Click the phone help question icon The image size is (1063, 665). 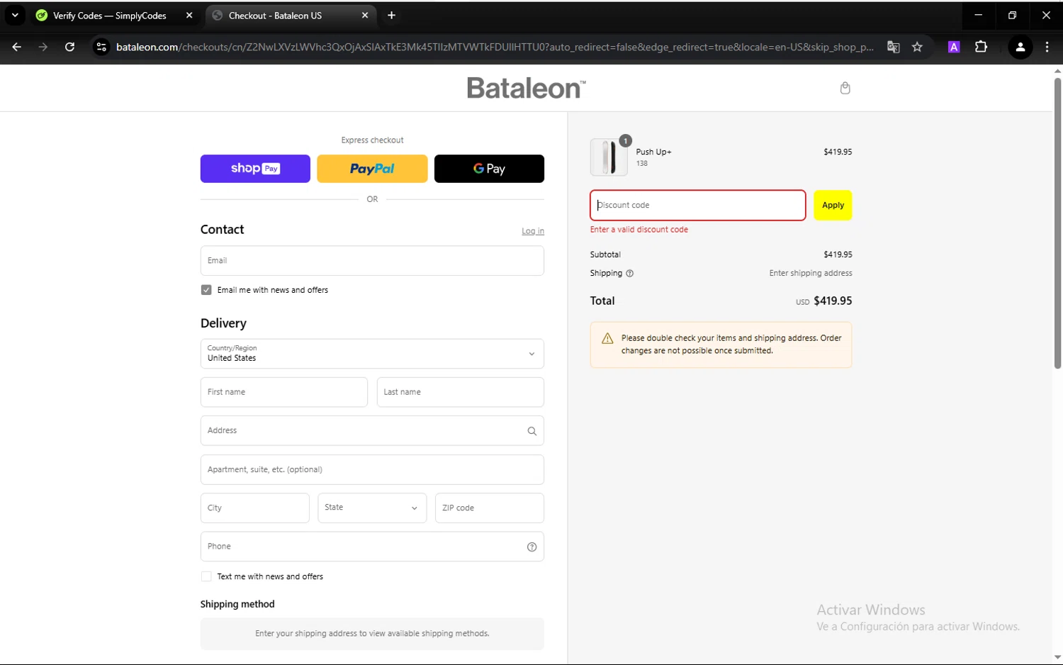531,547
